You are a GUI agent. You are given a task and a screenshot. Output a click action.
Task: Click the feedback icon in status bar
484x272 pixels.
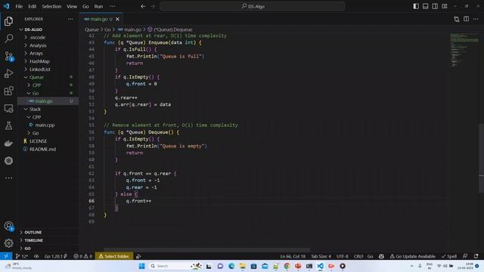465,256
